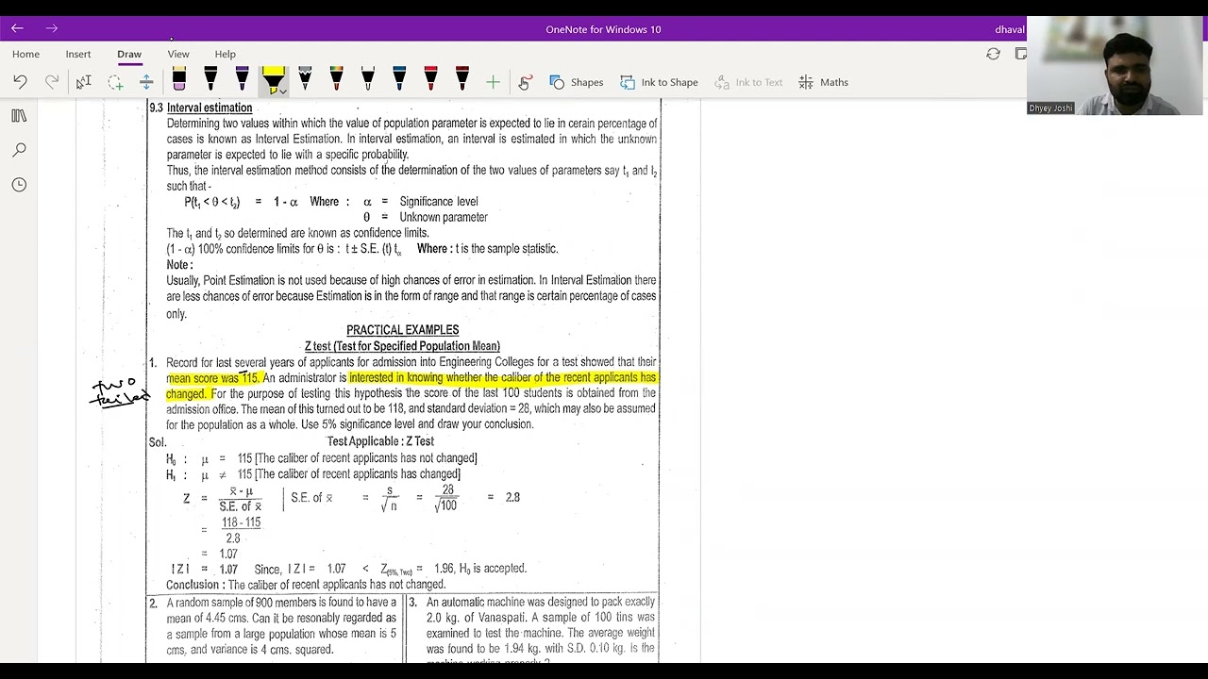The width and height of the screenshot is (1208, 679).
Task: Click the "Test Applicable : Z Test" line
Action: pos(380,441)
